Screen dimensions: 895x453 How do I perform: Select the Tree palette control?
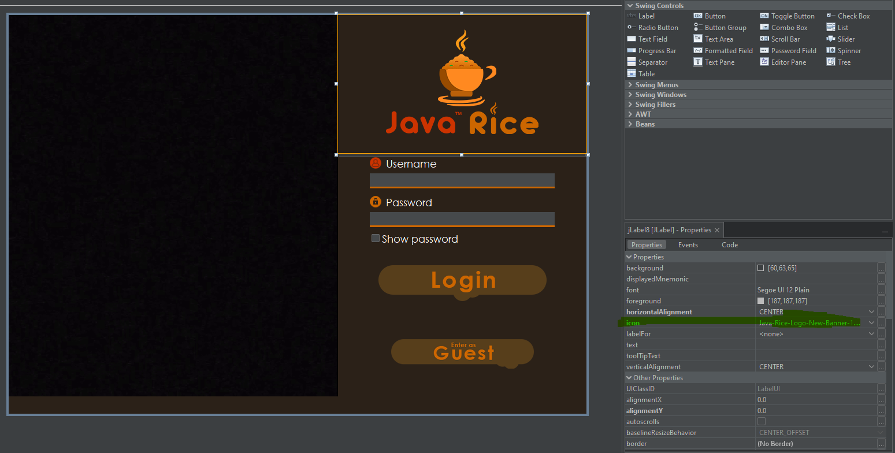coord(838,62)
